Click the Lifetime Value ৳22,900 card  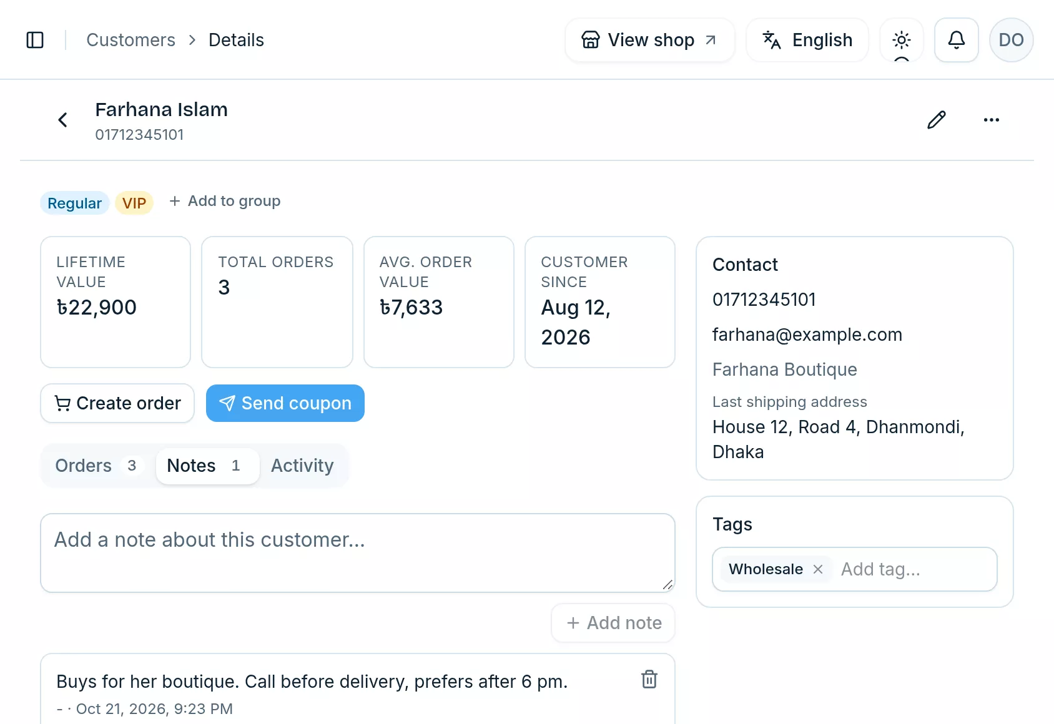tap(116, 302)
